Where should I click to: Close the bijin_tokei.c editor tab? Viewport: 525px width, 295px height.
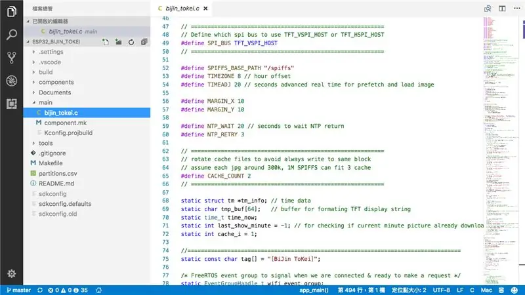[205, 9]
